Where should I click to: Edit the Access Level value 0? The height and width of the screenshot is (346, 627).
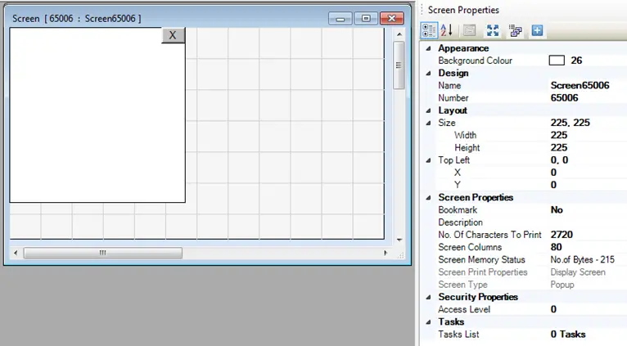coord(553,309)
